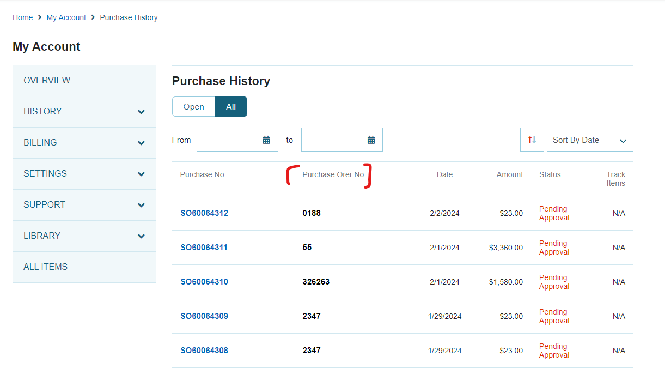Open purchase SO60064311

click(x=204, y=248)
